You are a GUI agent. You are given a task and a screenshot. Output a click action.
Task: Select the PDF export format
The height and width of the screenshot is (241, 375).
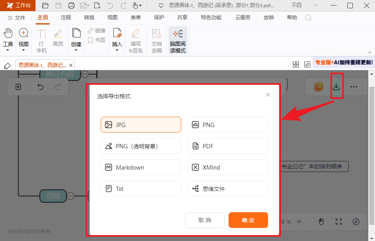pos(228,146)
